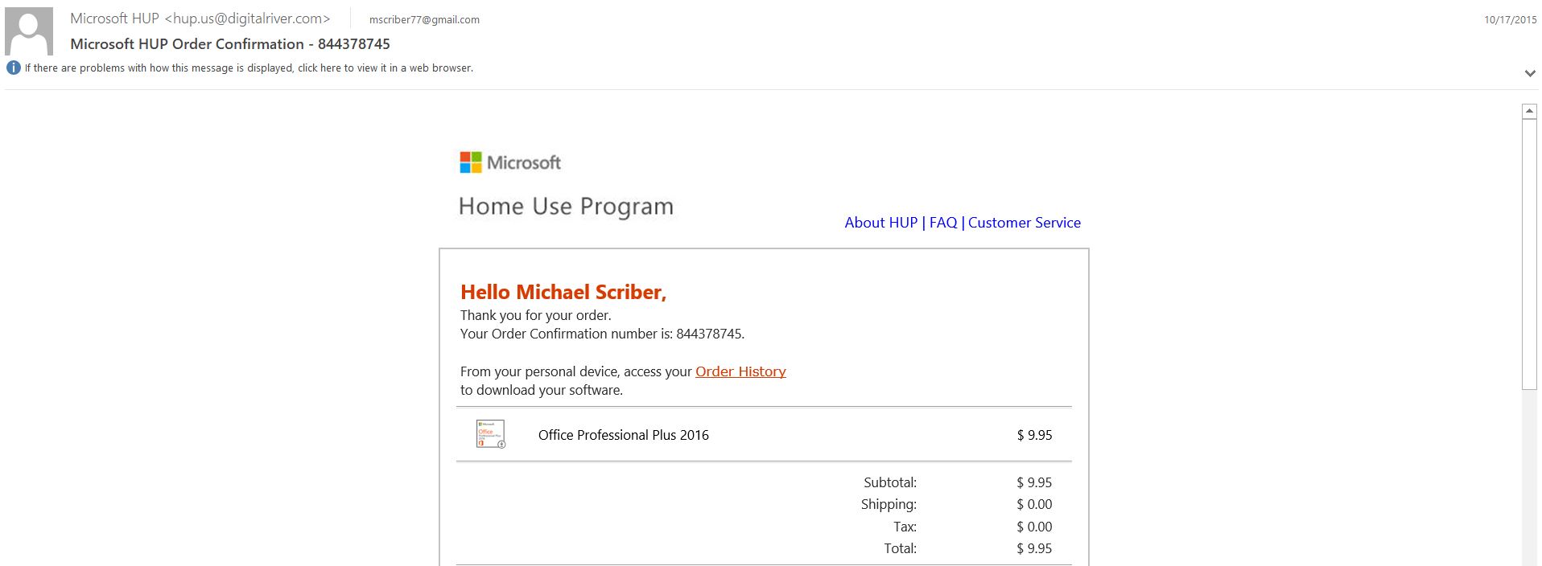
Task: Click the blue information icon
Action: [13, 68]
